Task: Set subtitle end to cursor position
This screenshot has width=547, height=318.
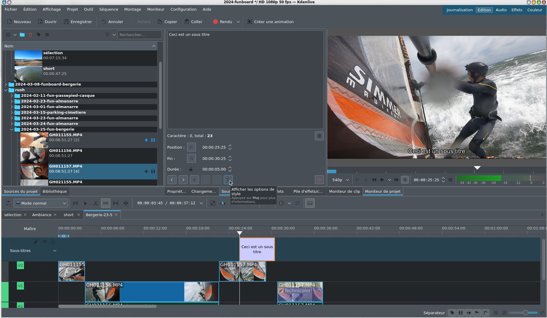Action: coord(192,158)
